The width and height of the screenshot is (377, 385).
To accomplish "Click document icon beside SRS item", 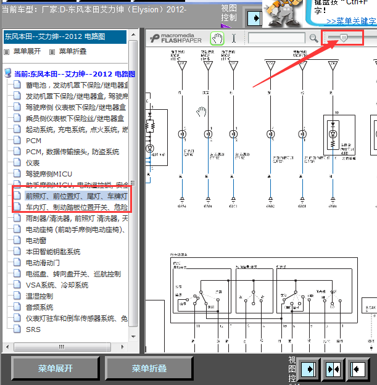I will (x=17, y=329).
